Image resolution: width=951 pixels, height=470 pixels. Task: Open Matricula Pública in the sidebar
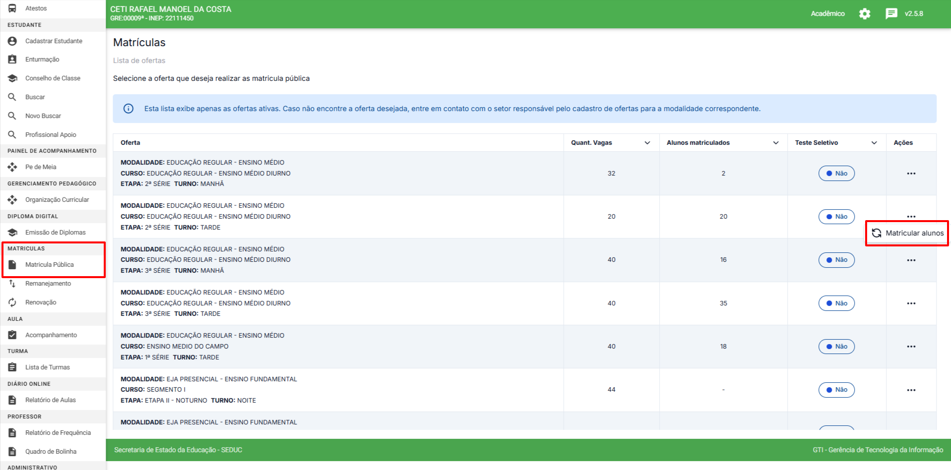49,265
